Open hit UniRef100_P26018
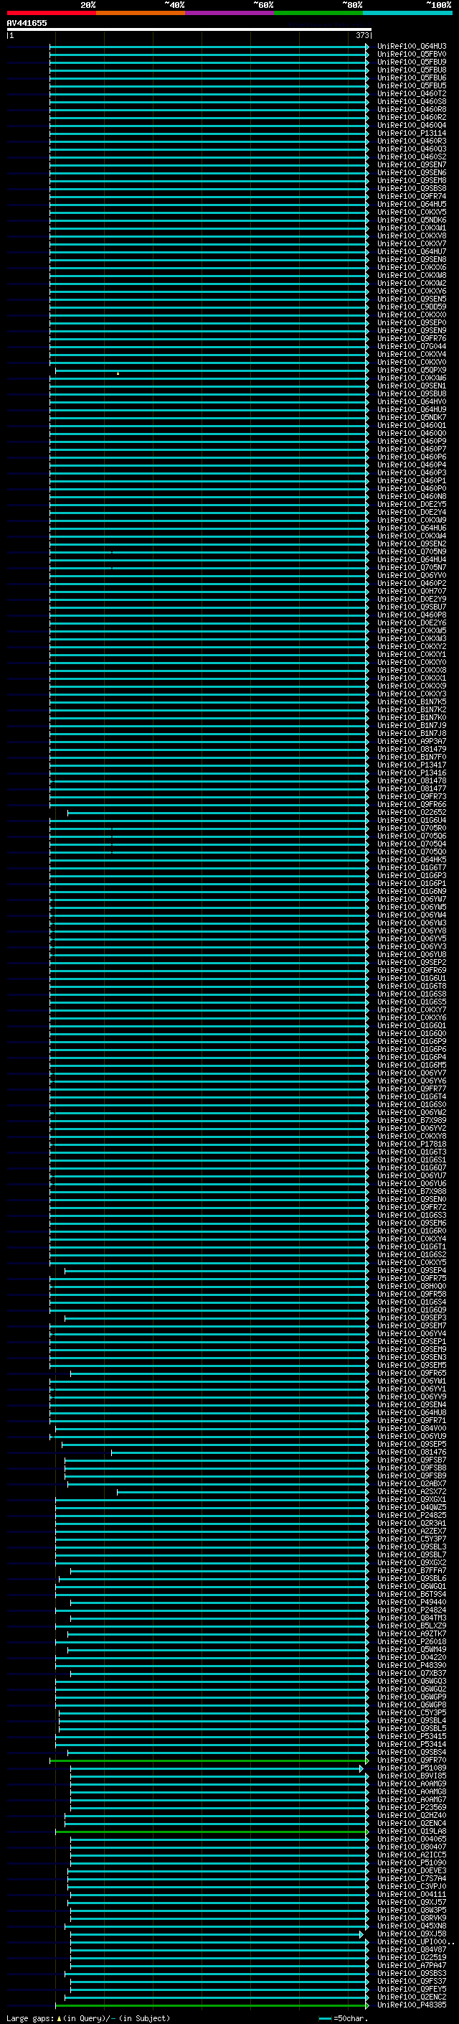Image resolution: width=459 pixels, height=2024 pixels. click(x=412, y=1642)
